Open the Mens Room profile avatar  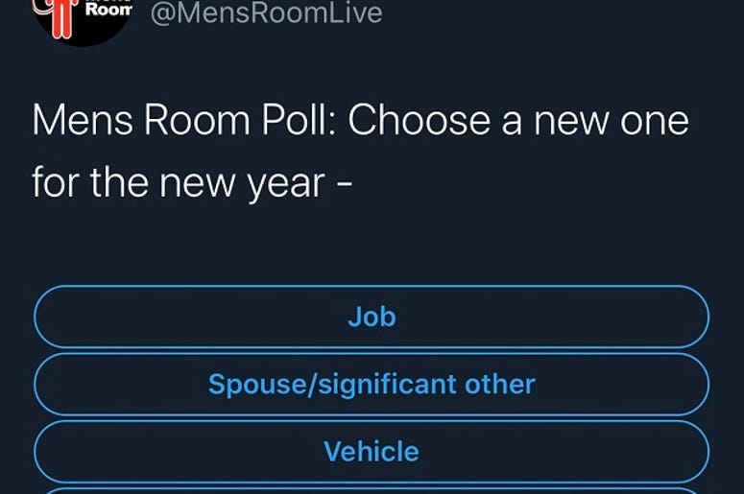point(83,19)
